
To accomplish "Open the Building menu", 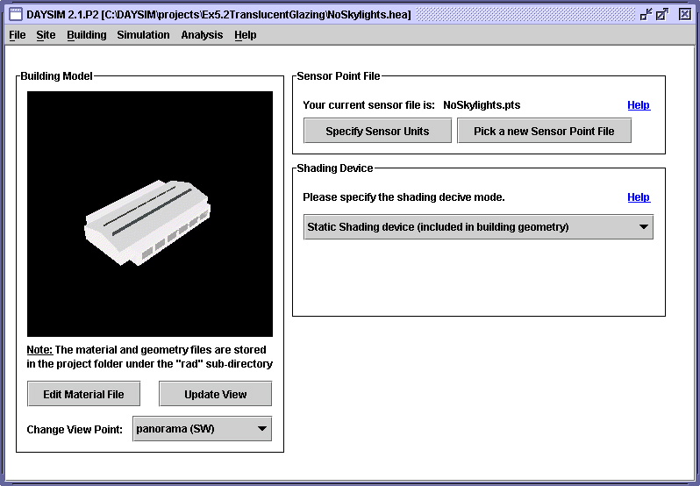I will pyautogui.click(x=87, y=35).
